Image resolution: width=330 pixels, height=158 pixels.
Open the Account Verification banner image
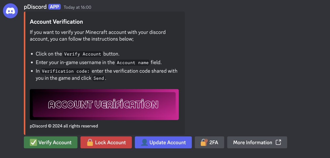104,105
